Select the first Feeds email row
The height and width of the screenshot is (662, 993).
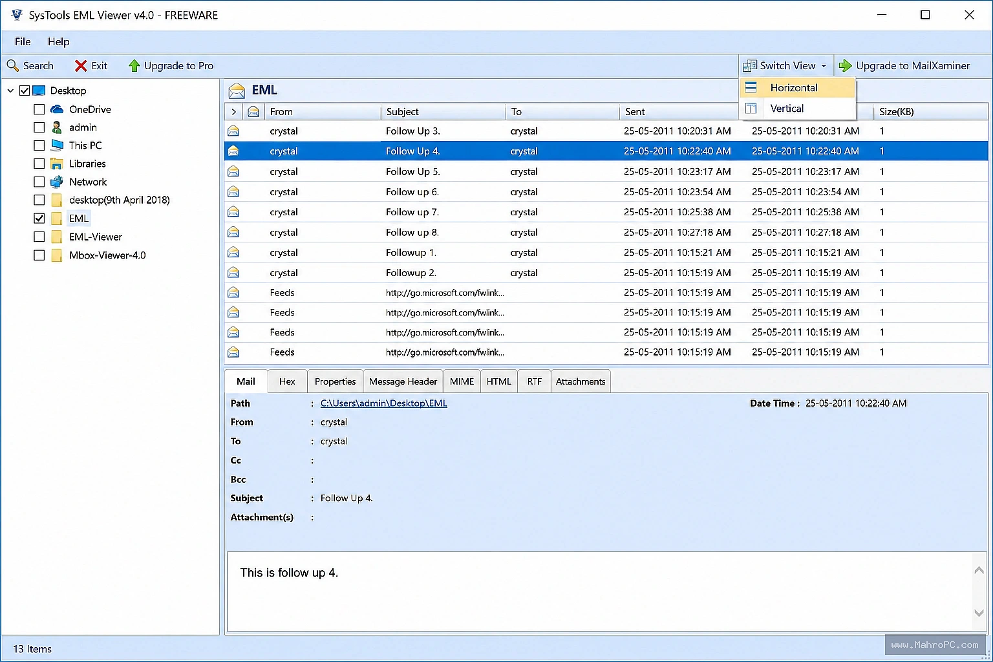tap(606, 293)
